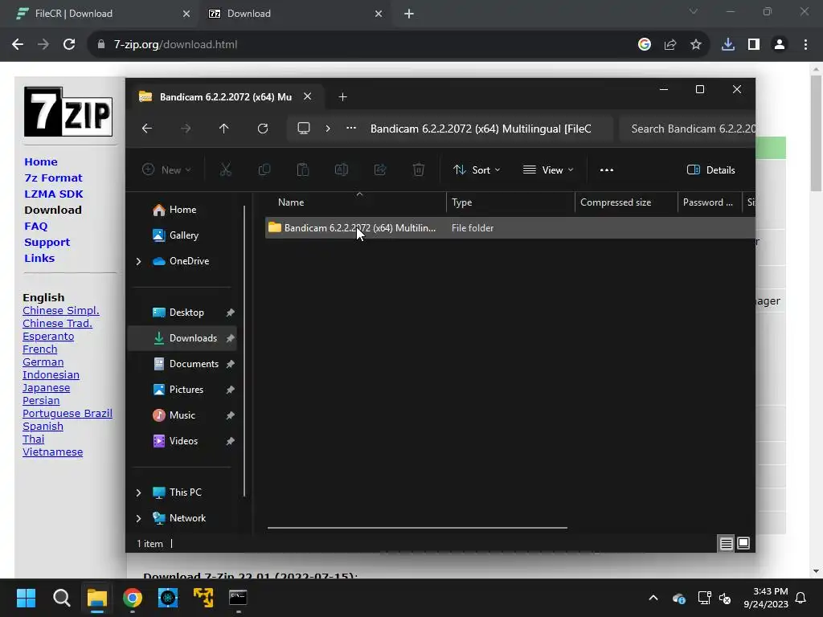Go back in the Chrome browser
Image resolution: width=823 pixels, height=617 pixels.
click(x=18, y=45)
